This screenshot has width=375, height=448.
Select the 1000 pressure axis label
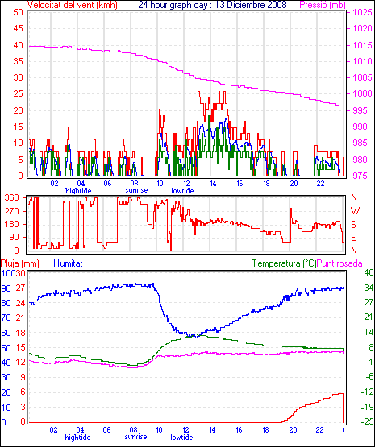coord(362,93)
